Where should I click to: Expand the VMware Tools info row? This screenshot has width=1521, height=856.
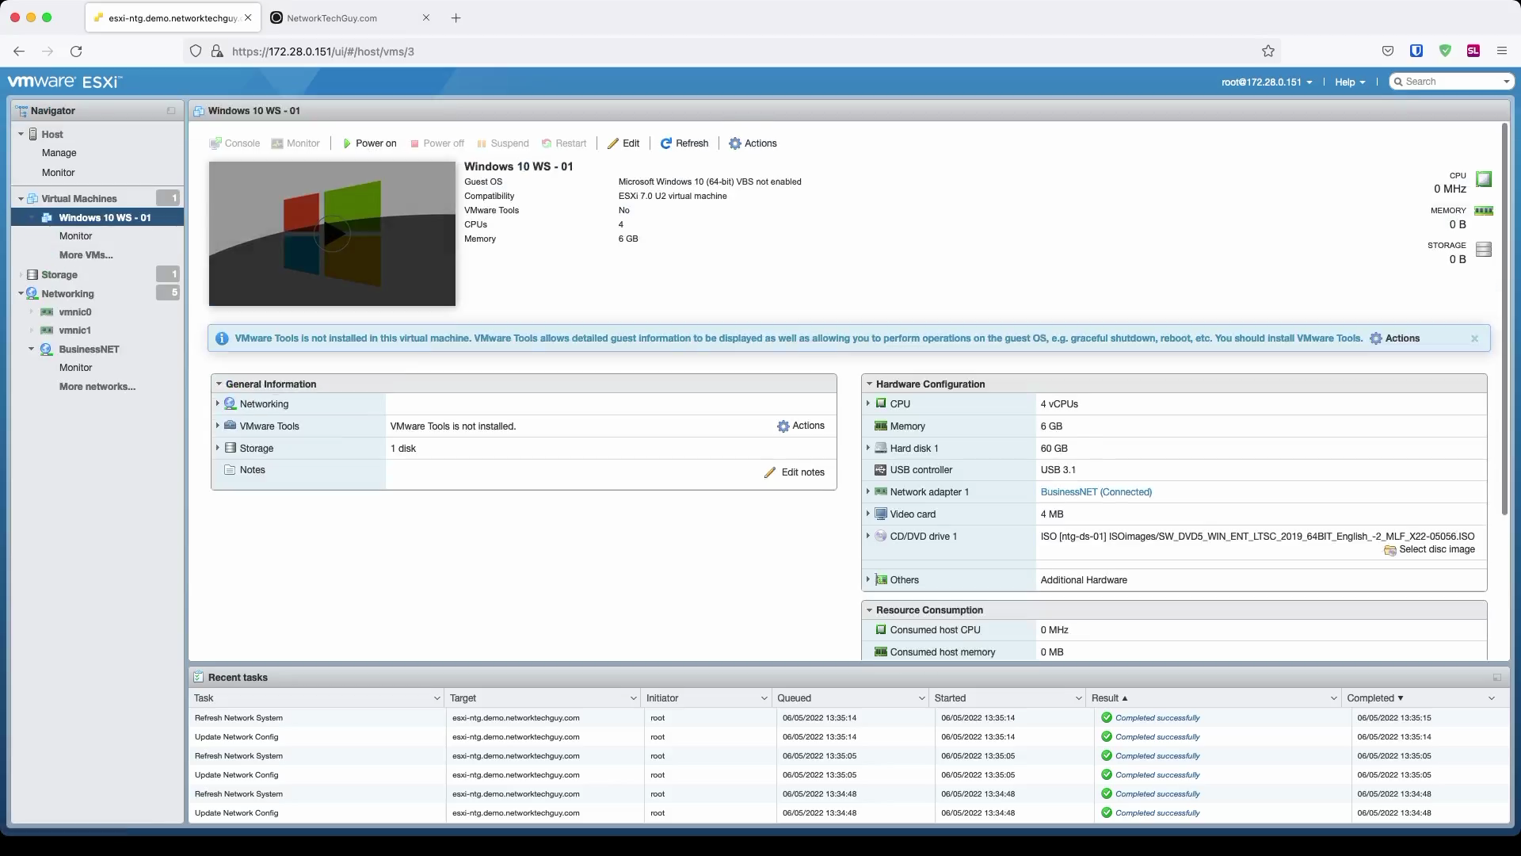pyautogui.click(x=218, y=426)
